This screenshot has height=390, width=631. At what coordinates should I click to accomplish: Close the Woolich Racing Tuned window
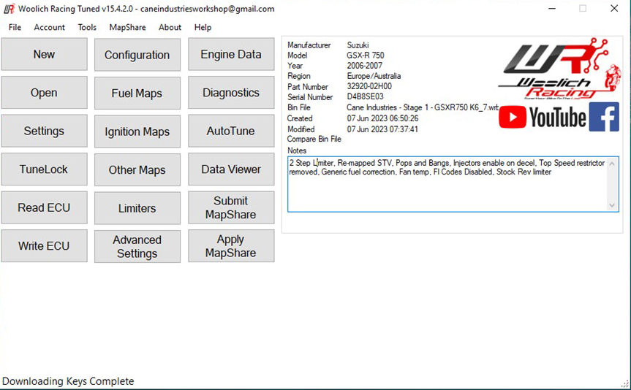pyautogui.click(x=614, y=9)
